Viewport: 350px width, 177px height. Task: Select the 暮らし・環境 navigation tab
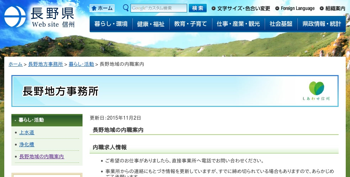click(x=111, y=24)
